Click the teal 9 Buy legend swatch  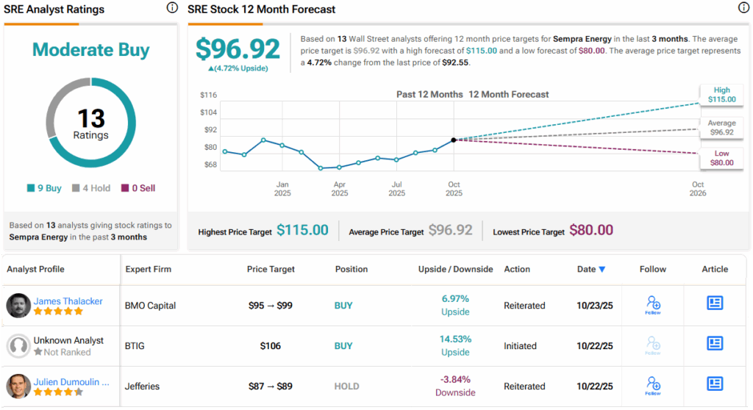31,189
